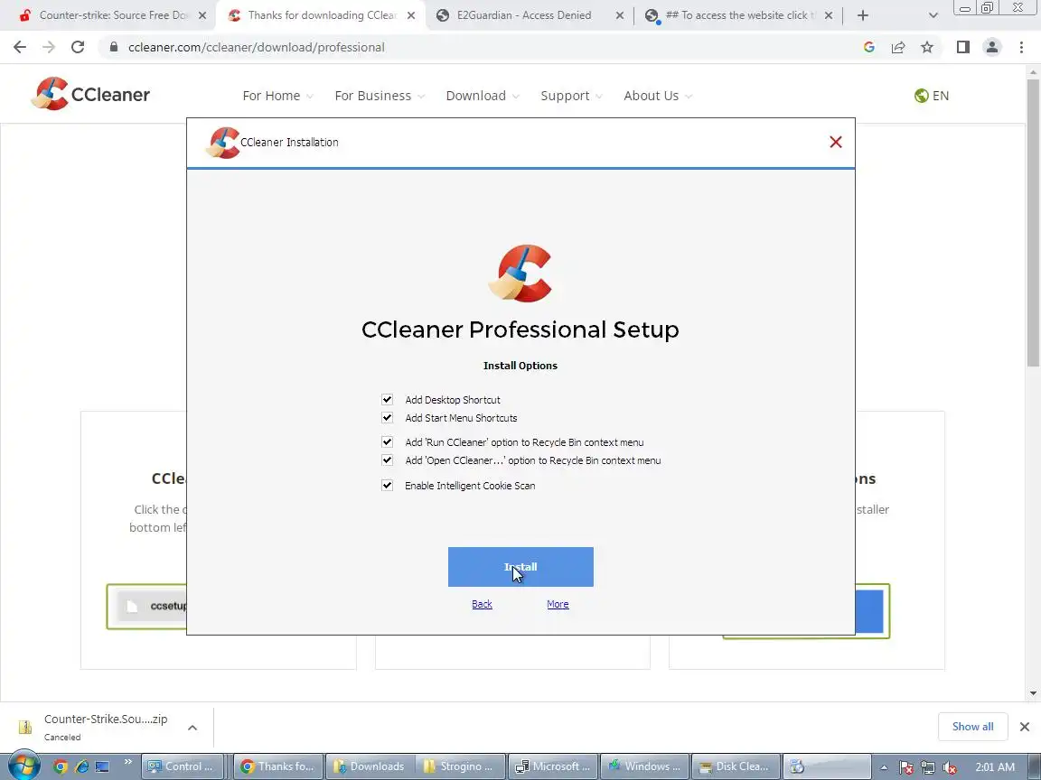This screenshot has height=780, width=1041.
Task: Open the EN language selector
Action: tap(932, 96)
